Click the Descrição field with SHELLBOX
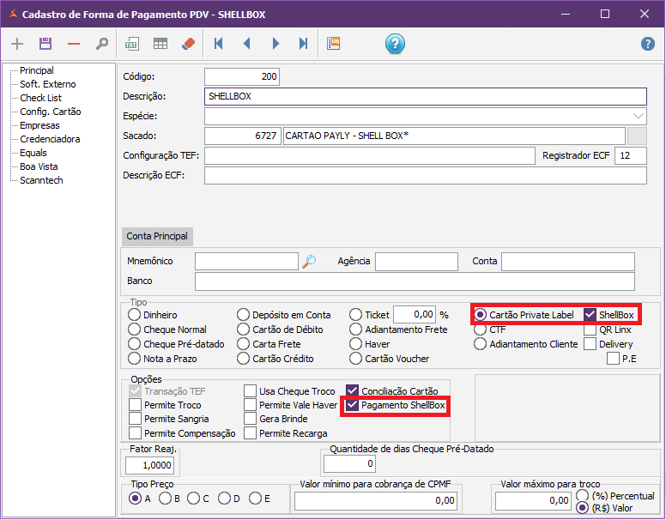This screenshot has width=666, height=520. 426,96
